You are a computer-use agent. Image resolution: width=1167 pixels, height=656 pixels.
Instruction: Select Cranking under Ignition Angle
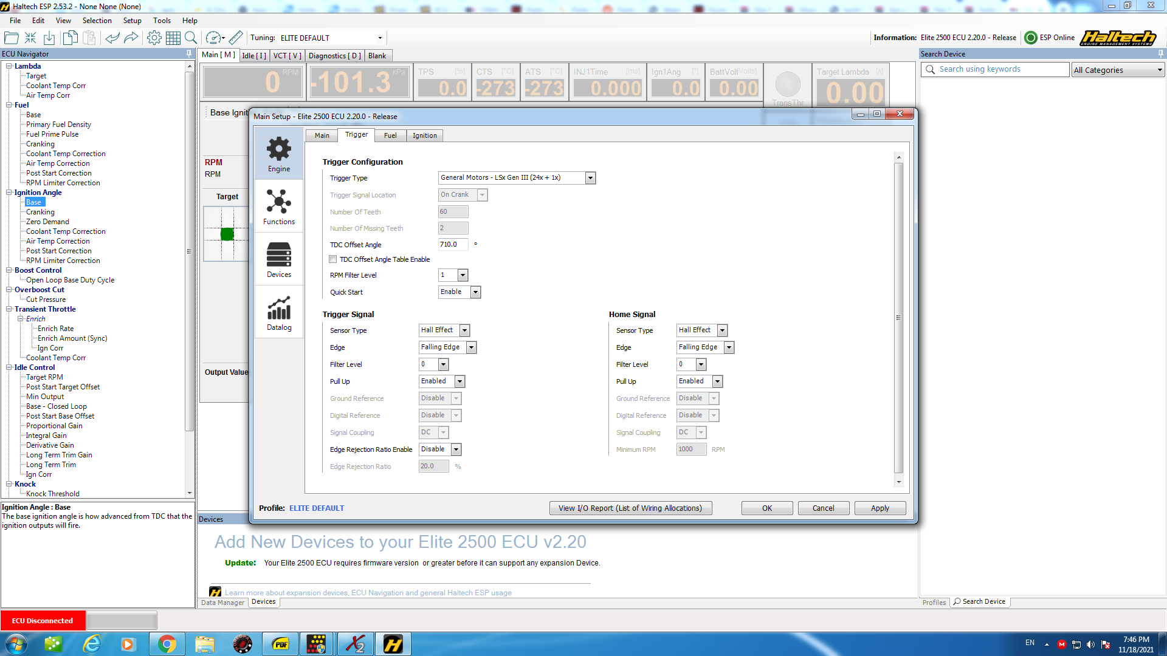click(40, 212)
